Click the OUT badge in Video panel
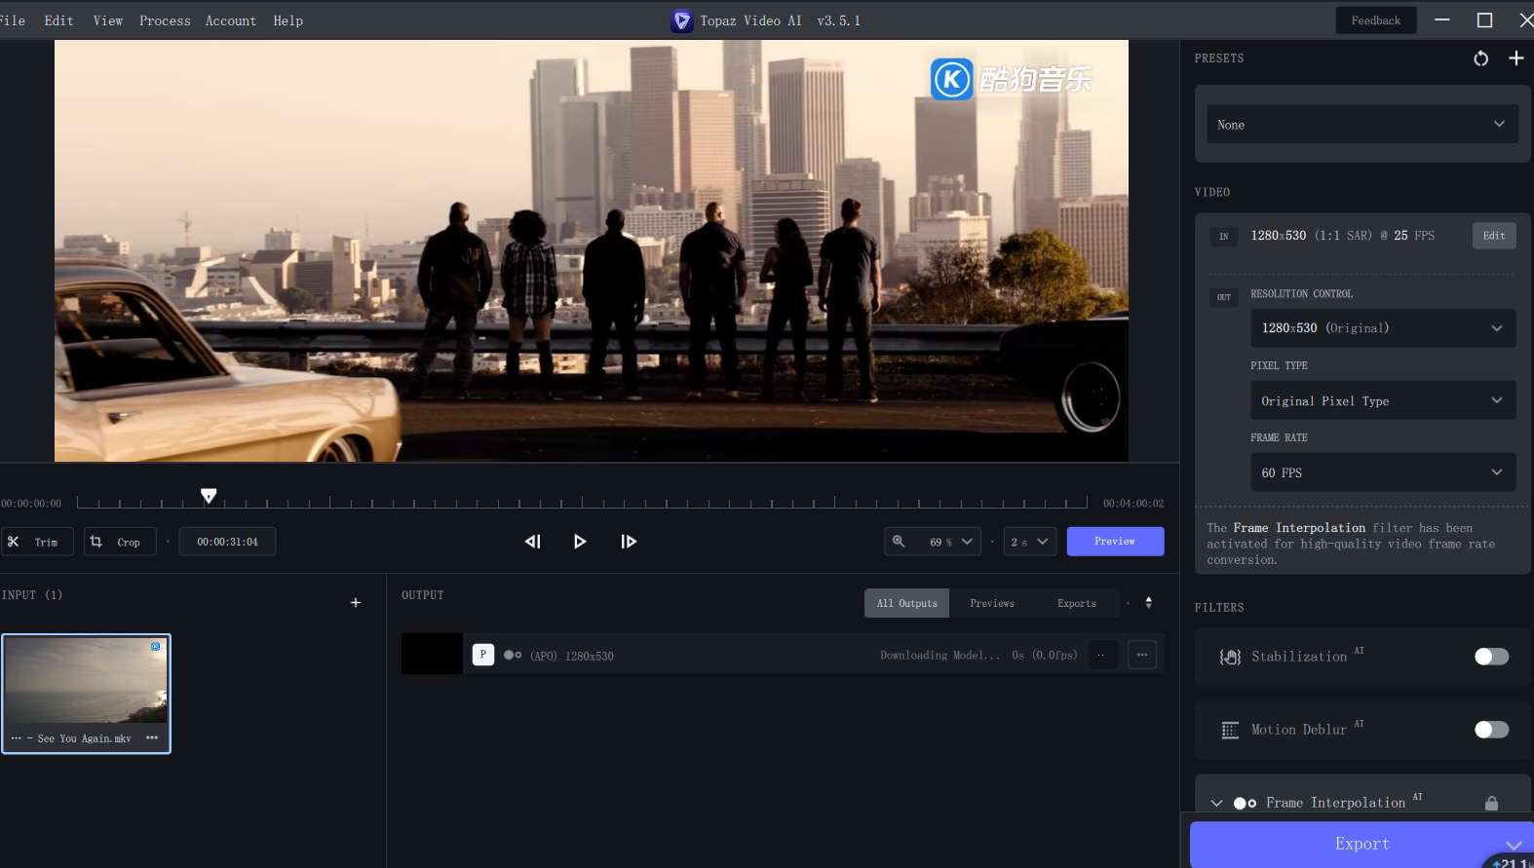This screenshot has width=1534, height=868. tap(1224, 297)
